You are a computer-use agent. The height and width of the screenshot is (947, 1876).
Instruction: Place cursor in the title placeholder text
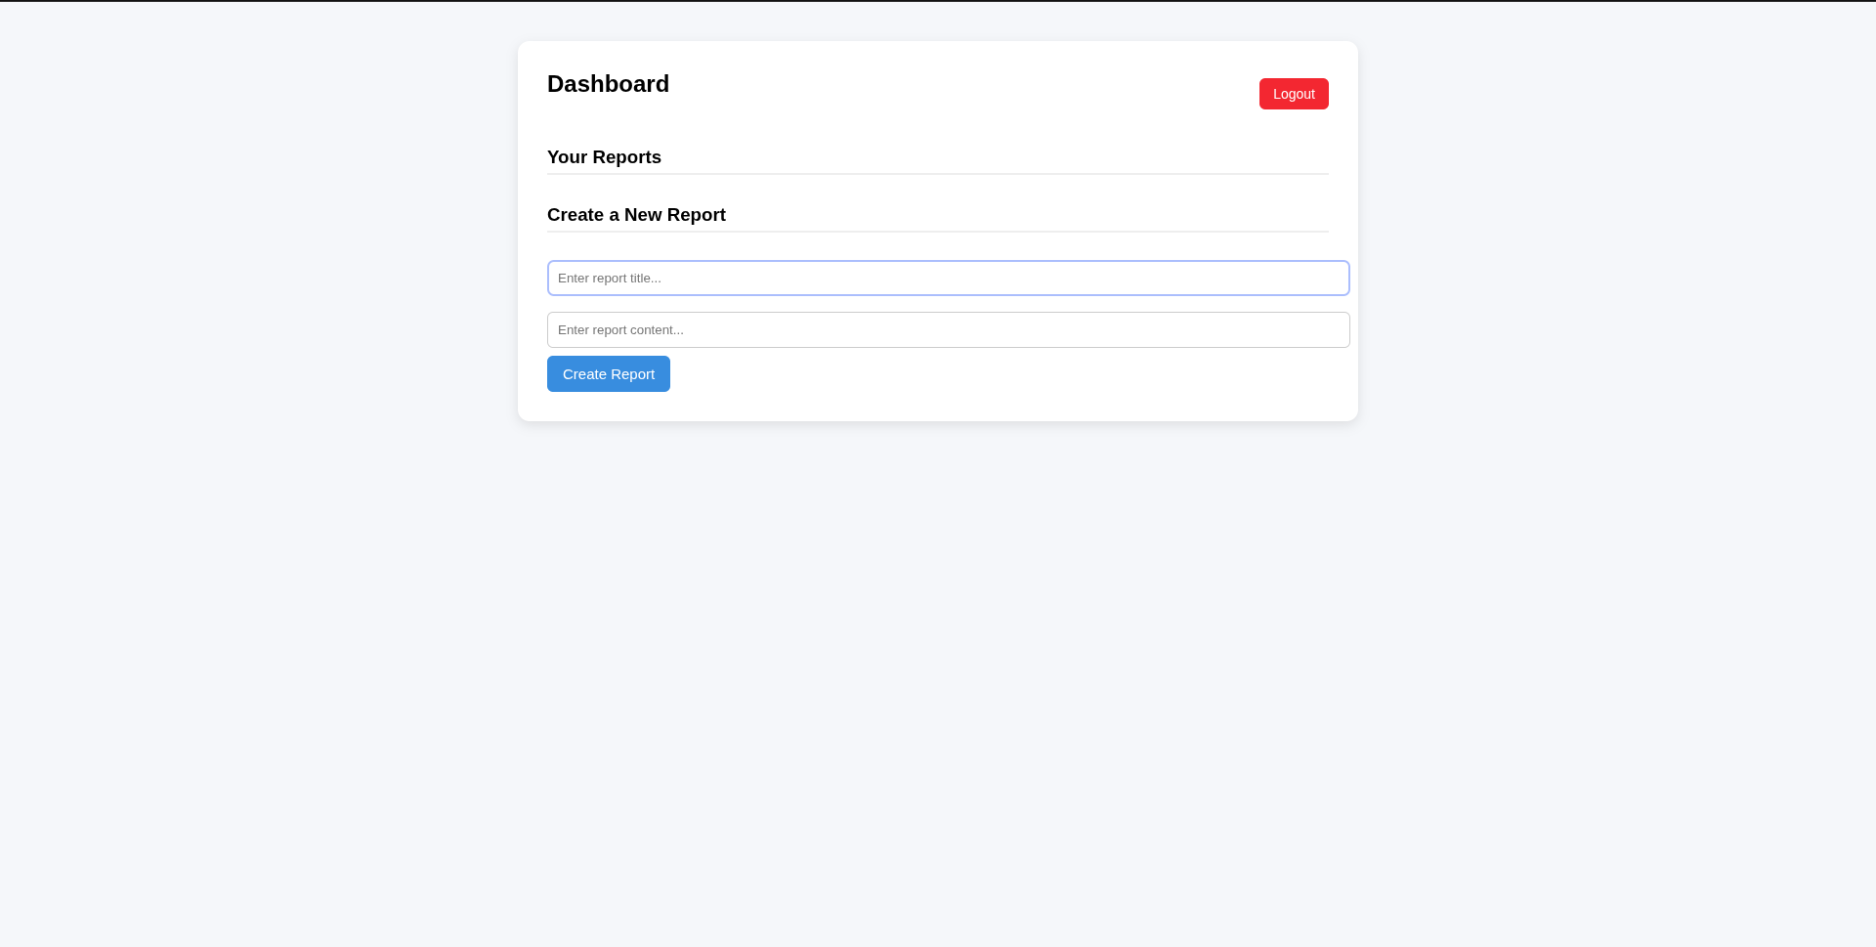click(610, 279)
